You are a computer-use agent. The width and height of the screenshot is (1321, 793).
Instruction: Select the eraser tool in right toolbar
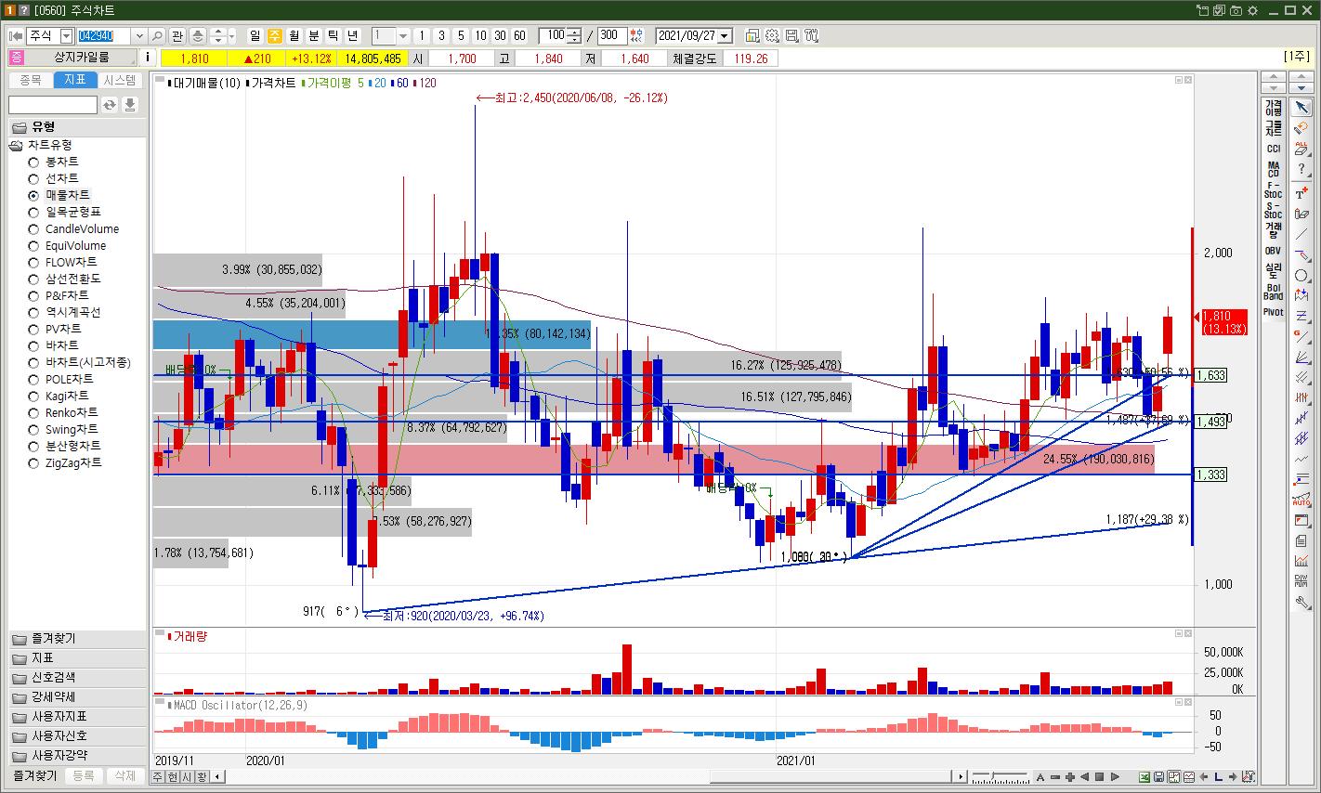click(x=1301, y=128)
